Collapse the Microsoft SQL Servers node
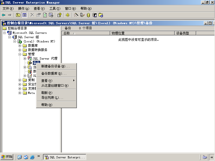The width and height of the screenshot is (215, 161). tap(4, 33)
